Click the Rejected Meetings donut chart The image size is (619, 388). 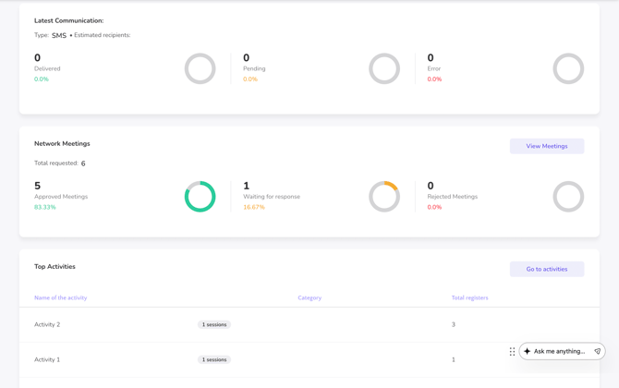[568, 197]
